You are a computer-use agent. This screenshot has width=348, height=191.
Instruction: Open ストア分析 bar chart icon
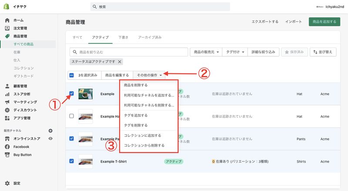[7, 94]
